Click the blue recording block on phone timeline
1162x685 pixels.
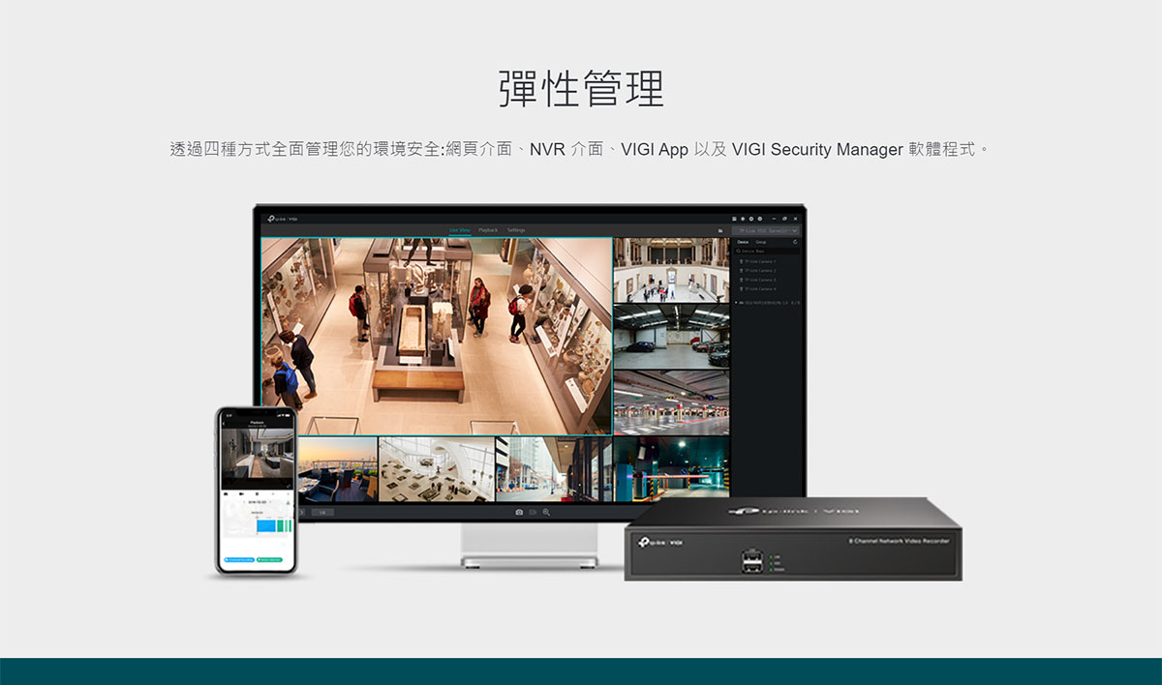click(x=265, y=525)
